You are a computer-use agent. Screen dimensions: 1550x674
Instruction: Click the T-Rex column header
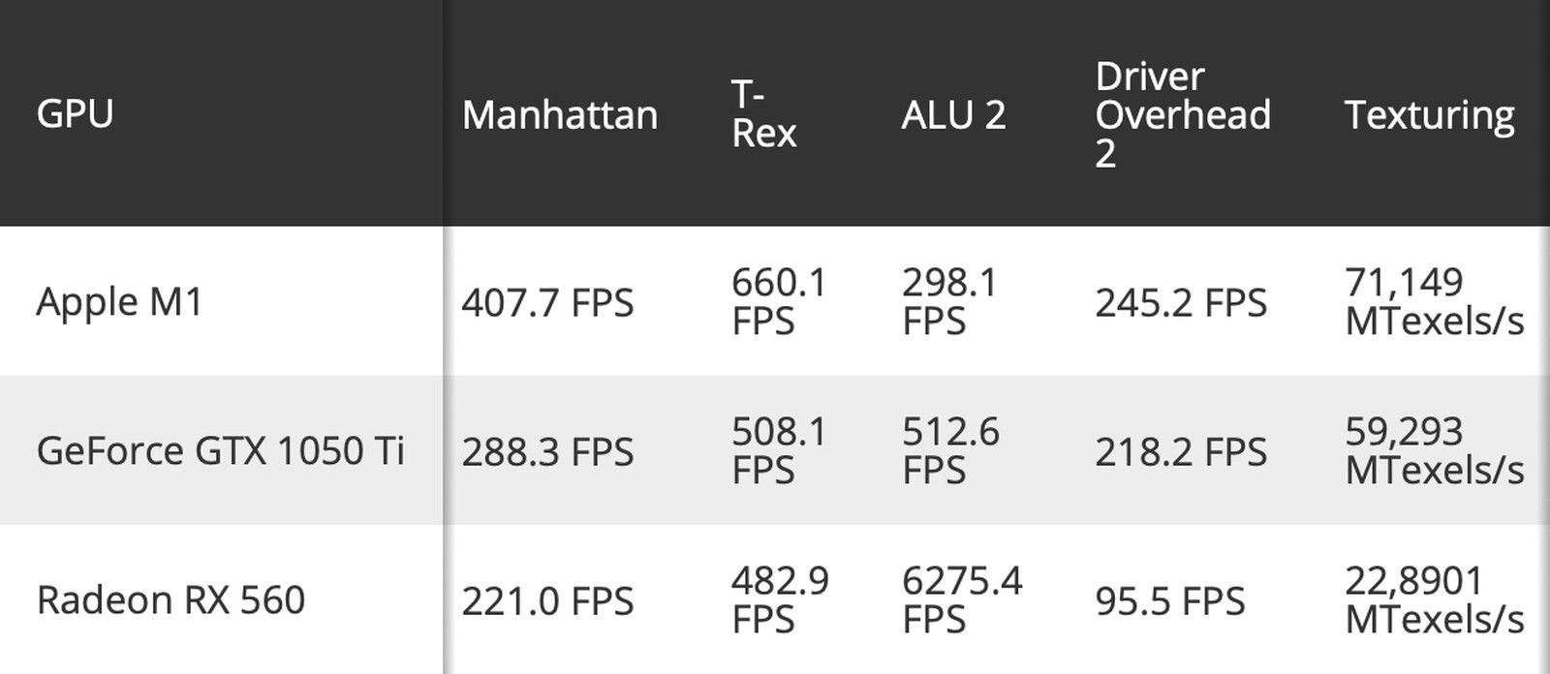(763, 114)
